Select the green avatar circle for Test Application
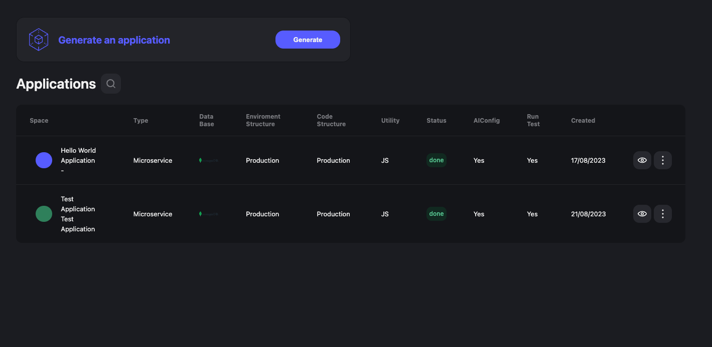Image resolution: width=712 pixels, height=347 pixels. pyautogui.click(x=44, y=214)
